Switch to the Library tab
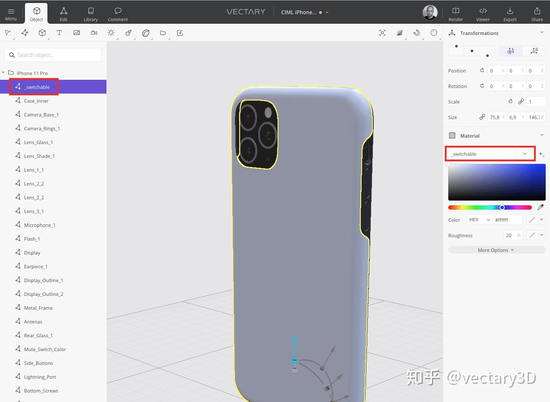 point(91,13)
